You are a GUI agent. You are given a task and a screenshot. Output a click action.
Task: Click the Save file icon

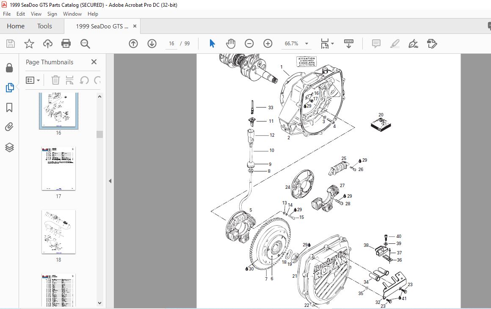click(x=11, y=44)
